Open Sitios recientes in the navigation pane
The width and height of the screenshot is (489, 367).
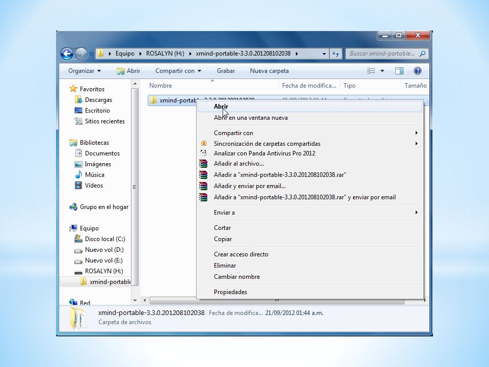click(x=100, y=121)
